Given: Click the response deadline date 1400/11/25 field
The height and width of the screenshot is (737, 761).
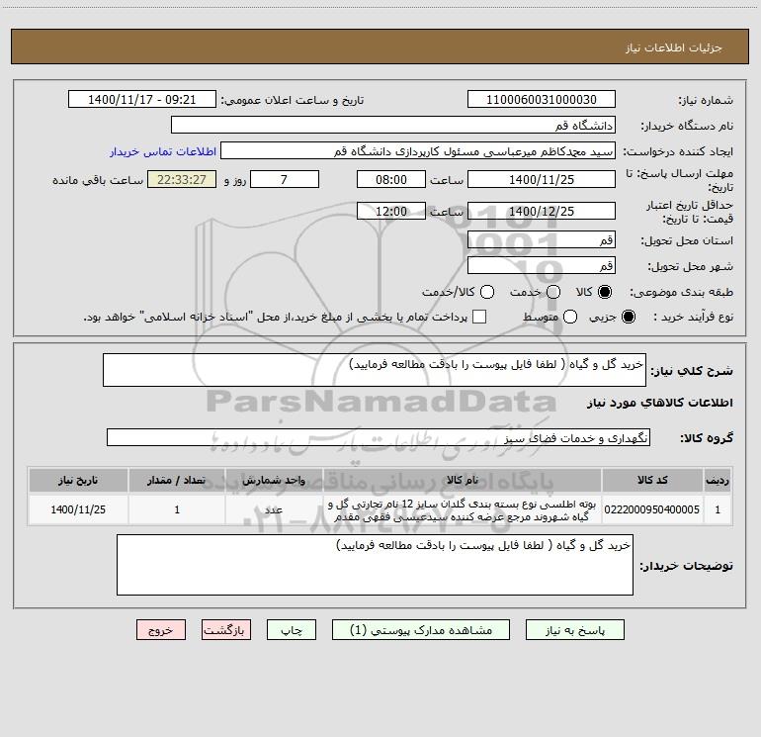Looking at the screenshot, I should [x=542, y=179].
